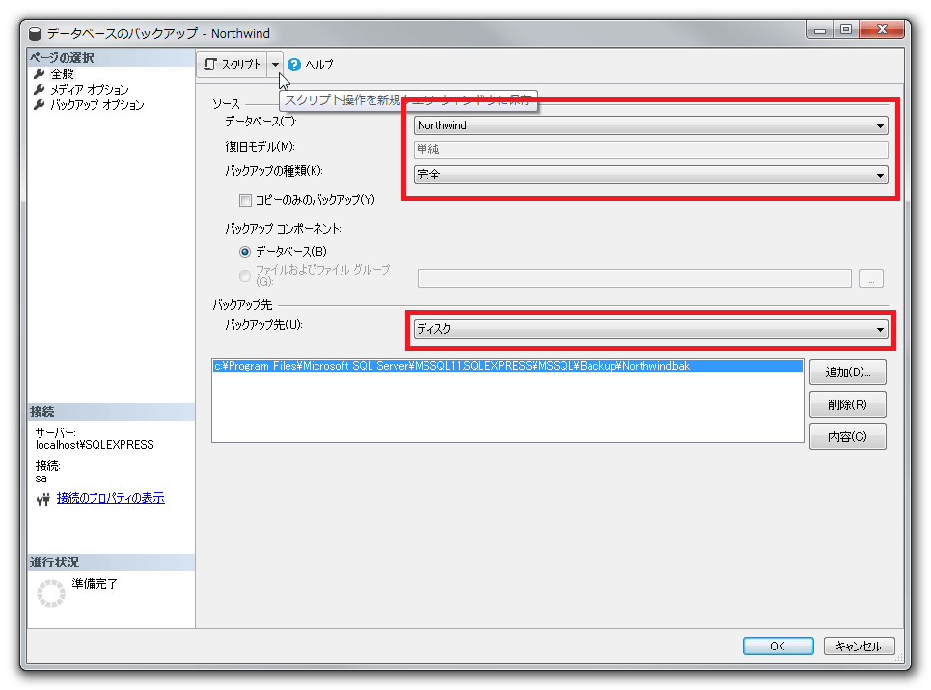The width and height of the screenshot is (931, 690).
Task: Click the connection properties icon
Action: [41, 499]
